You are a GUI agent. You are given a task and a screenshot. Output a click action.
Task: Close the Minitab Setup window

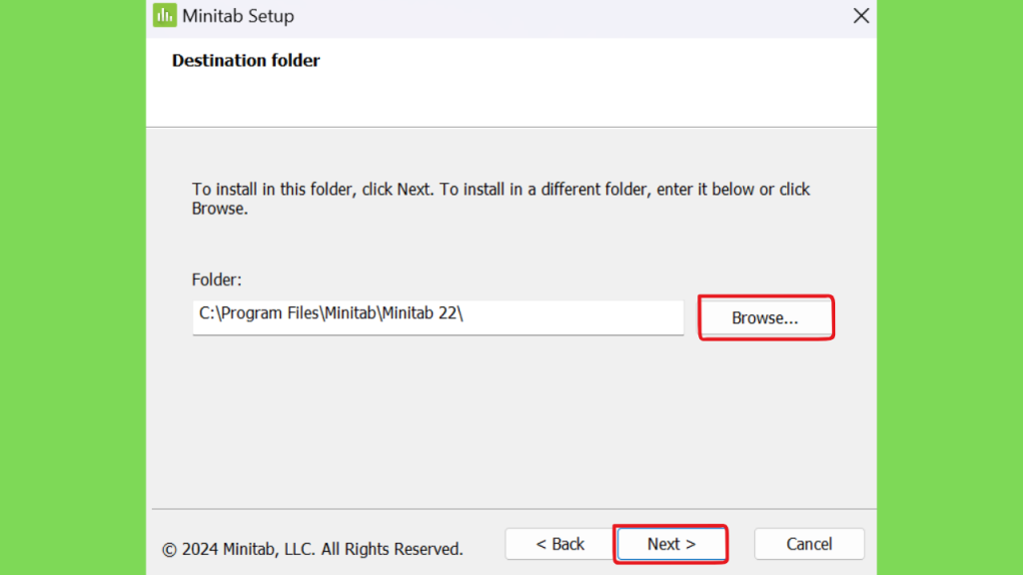click(860, 16)
